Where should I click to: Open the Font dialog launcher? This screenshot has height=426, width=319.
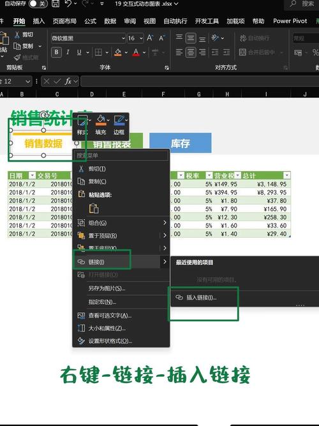167,68
